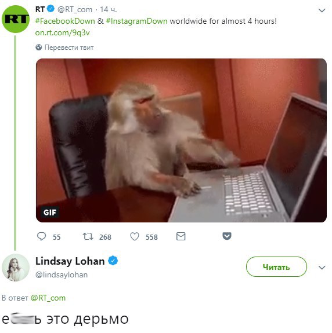Save tweet with Pocket icon
Screen dimensions: 332x333
227,236
